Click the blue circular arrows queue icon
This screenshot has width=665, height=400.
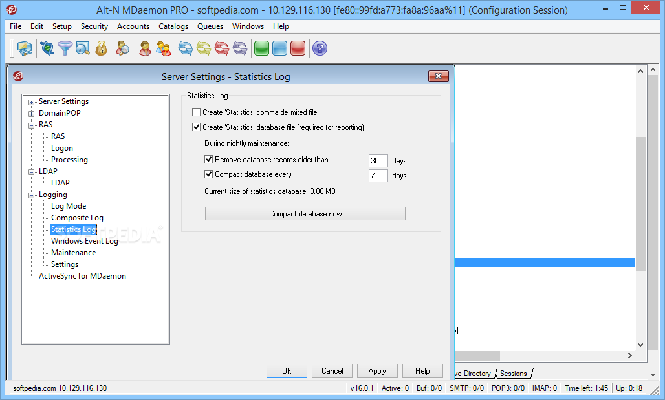click(x=186, y=48)
